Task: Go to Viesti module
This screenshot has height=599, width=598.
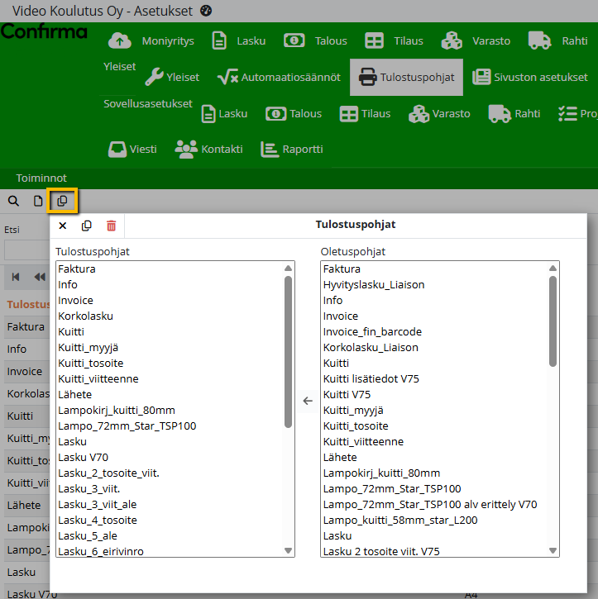Action: pyautogui.click(x=132, y=150)
